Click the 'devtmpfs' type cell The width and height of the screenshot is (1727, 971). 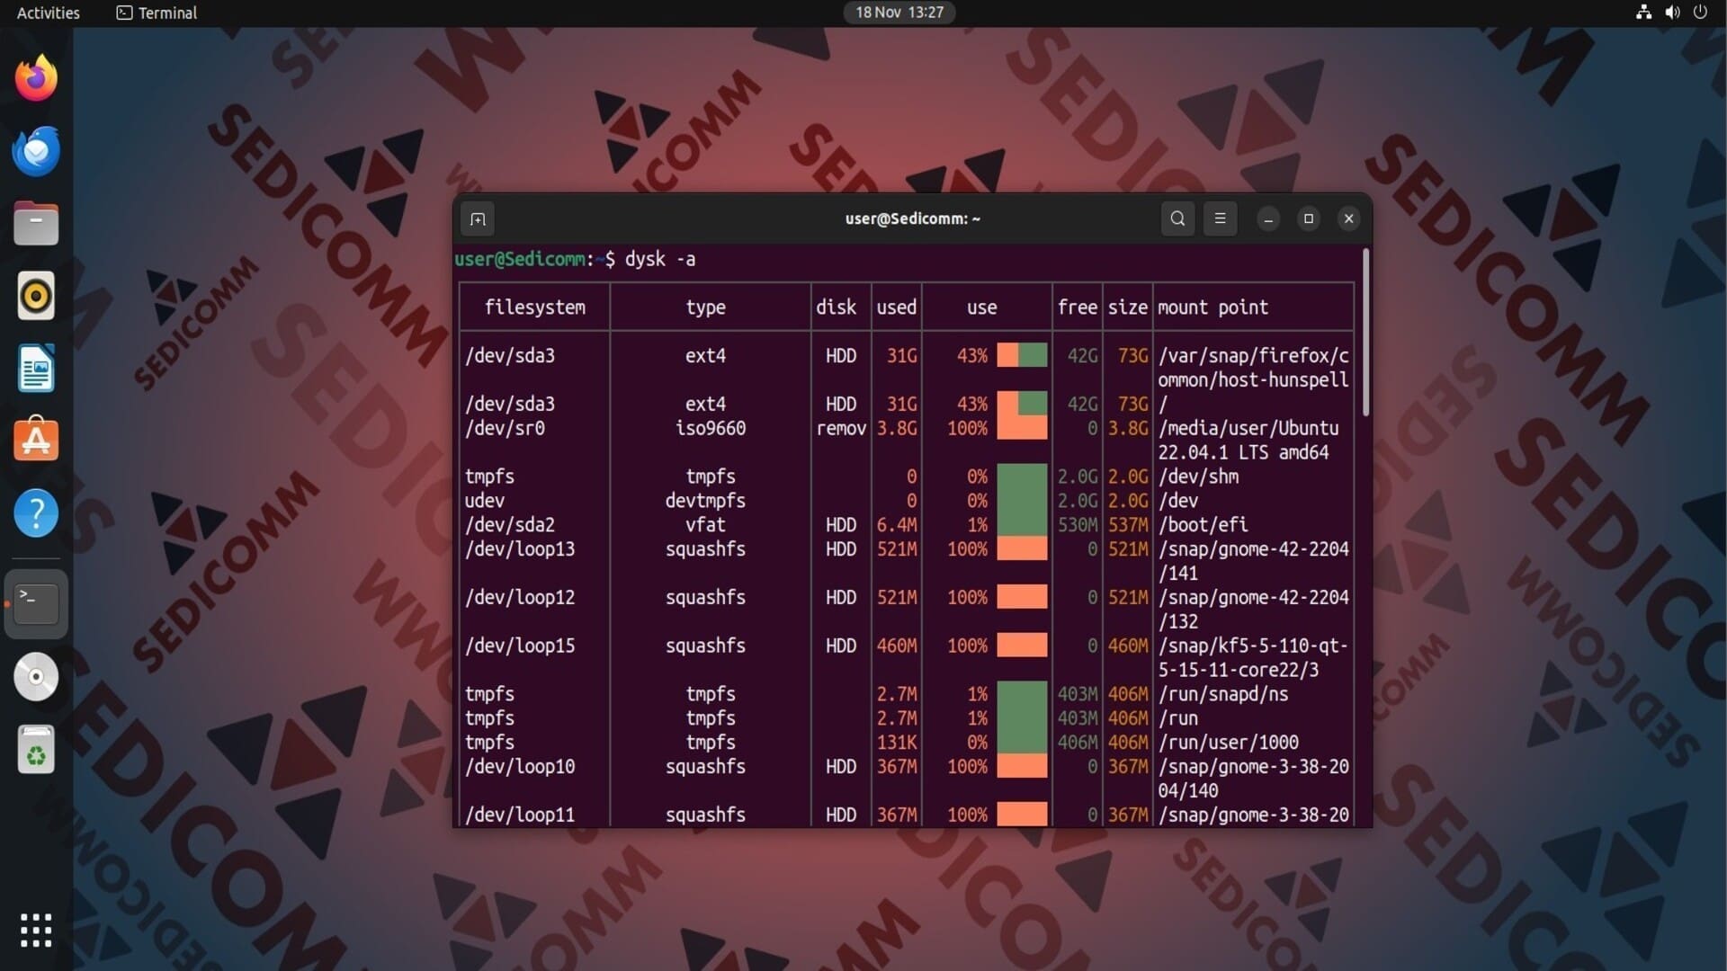pyautogui.click(x=705, y=501)
